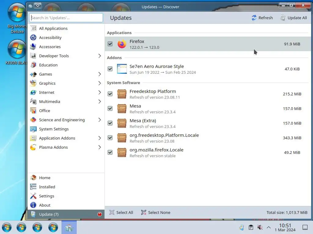This screenshot has width=313, height=234.
Task: Expand the Multimedia category chevron
Action: 100,102
